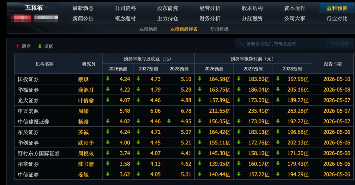Click the red 调高 arrow legend icon
The height and width of the screenshot is (185, 355).
point(17,47)
